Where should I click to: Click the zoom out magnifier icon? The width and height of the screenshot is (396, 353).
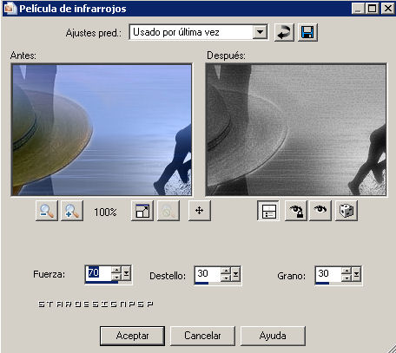[47, 211]
